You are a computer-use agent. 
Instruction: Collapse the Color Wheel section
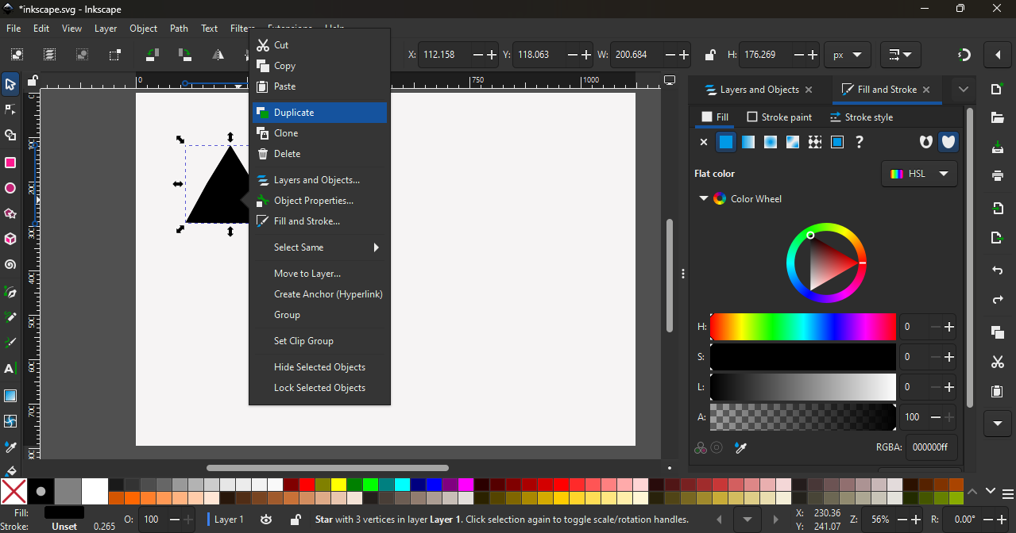click(703, 199)
